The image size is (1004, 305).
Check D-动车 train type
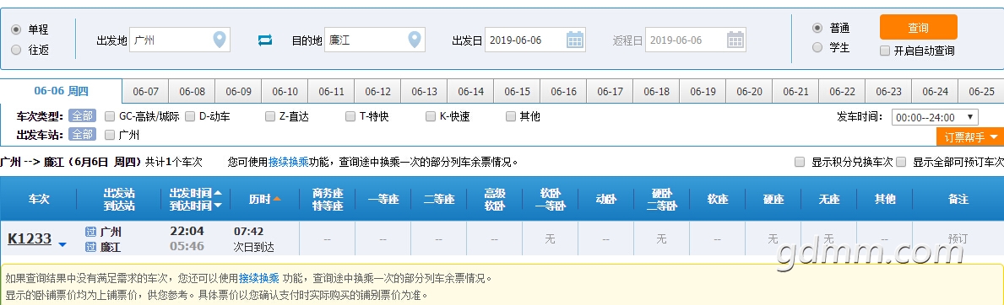coord(189,116)
